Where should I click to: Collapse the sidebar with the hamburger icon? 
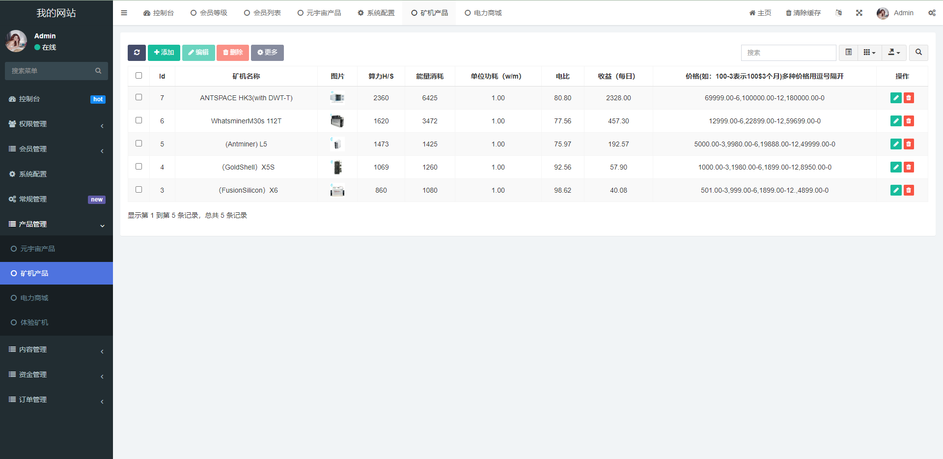point(124,13)
